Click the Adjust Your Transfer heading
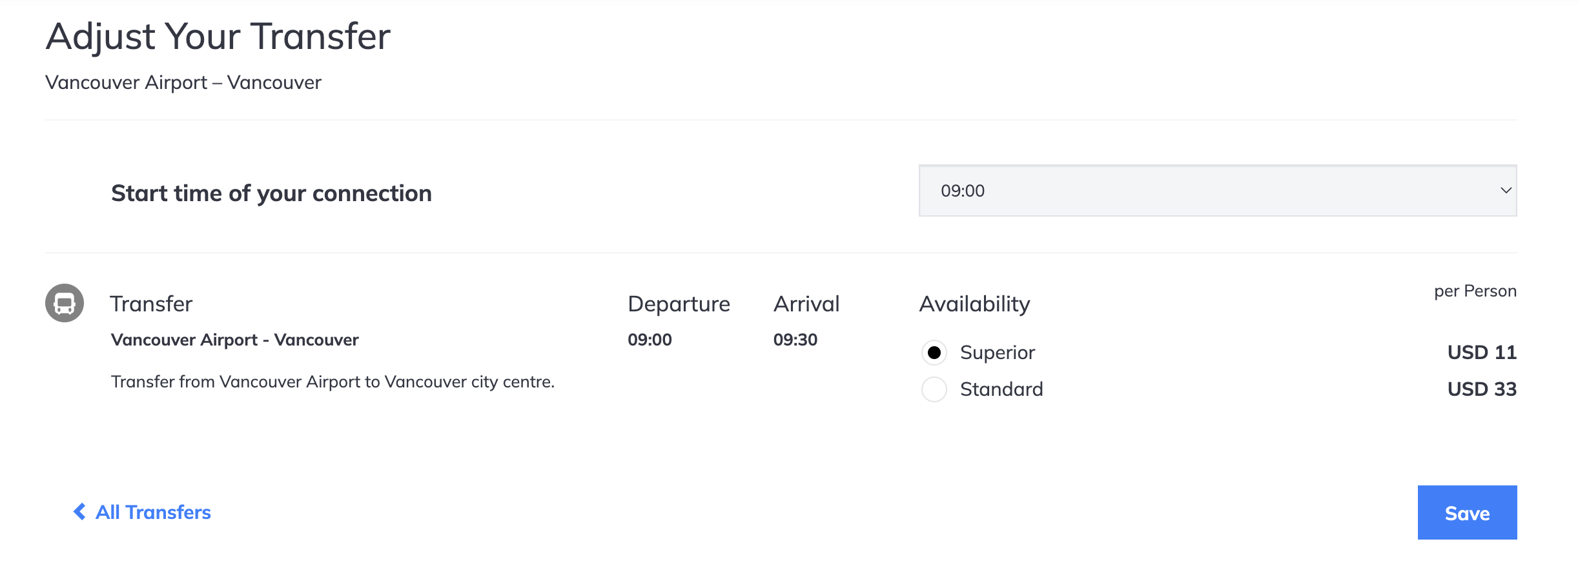 [x=218, y=36]
